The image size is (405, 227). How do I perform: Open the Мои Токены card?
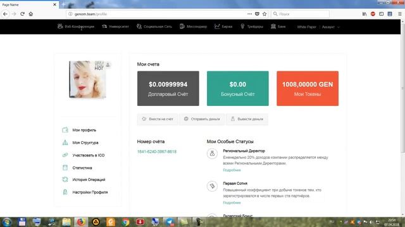308,88
